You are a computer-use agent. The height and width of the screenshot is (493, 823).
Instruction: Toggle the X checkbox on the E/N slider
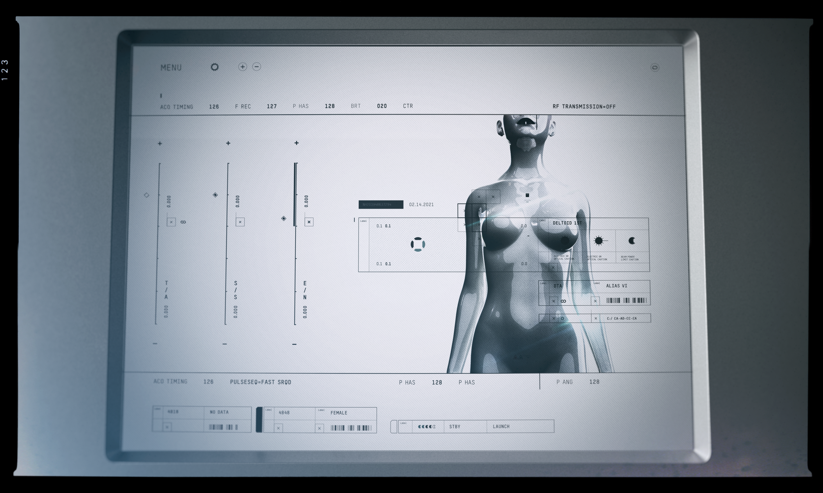pos(309,222)
